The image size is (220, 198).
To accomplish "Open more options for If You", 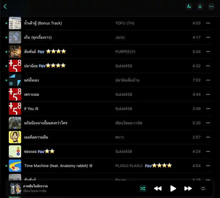I will coord(208,109).
